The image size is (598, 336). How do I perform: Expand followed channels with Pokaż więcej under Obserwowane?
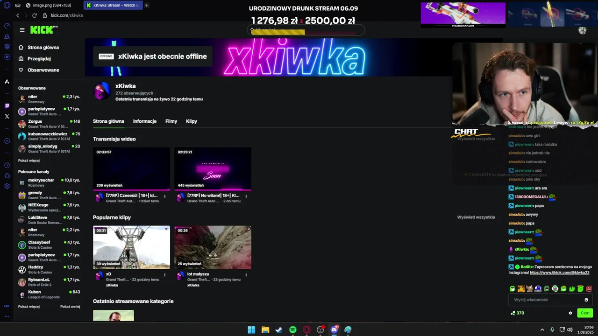pos(29,161)
